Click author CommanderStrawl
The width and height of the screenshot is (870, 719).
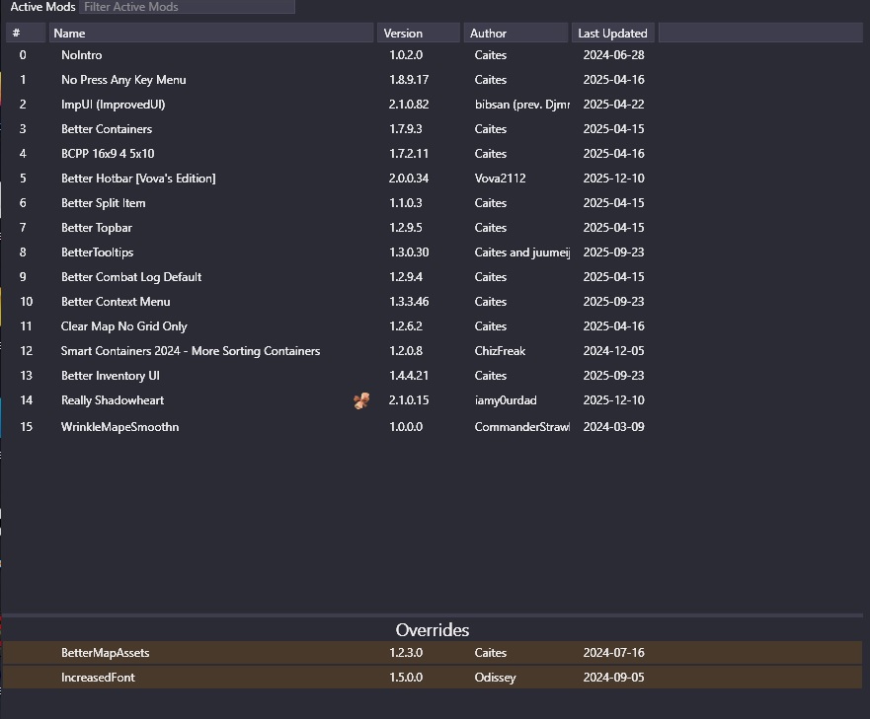coord(522,427)
